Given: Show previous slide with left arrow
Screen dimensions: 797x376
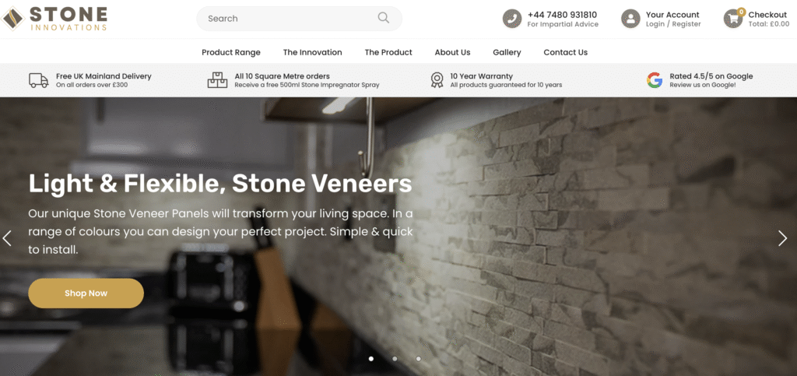Looking at the screenshot, I should click(7, 238).
